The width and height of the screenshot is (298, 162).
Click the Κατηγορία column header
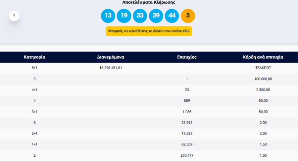click(x=34, y=57)
